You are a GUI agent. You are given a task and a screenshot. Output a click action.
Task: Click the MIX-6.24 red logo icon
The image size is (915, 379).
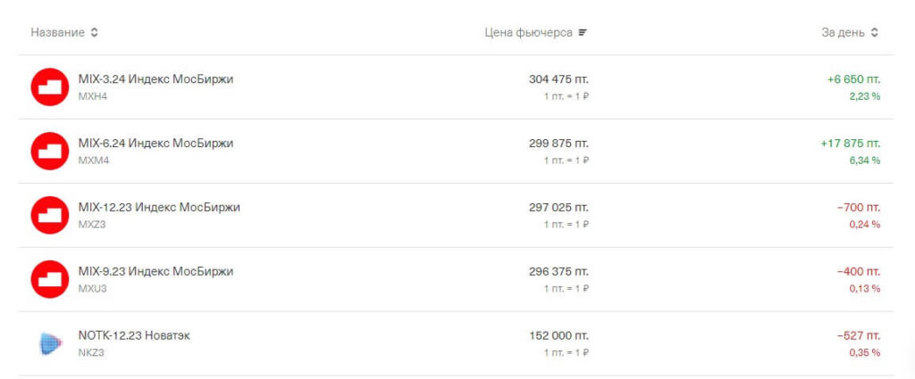pos(50,151)
